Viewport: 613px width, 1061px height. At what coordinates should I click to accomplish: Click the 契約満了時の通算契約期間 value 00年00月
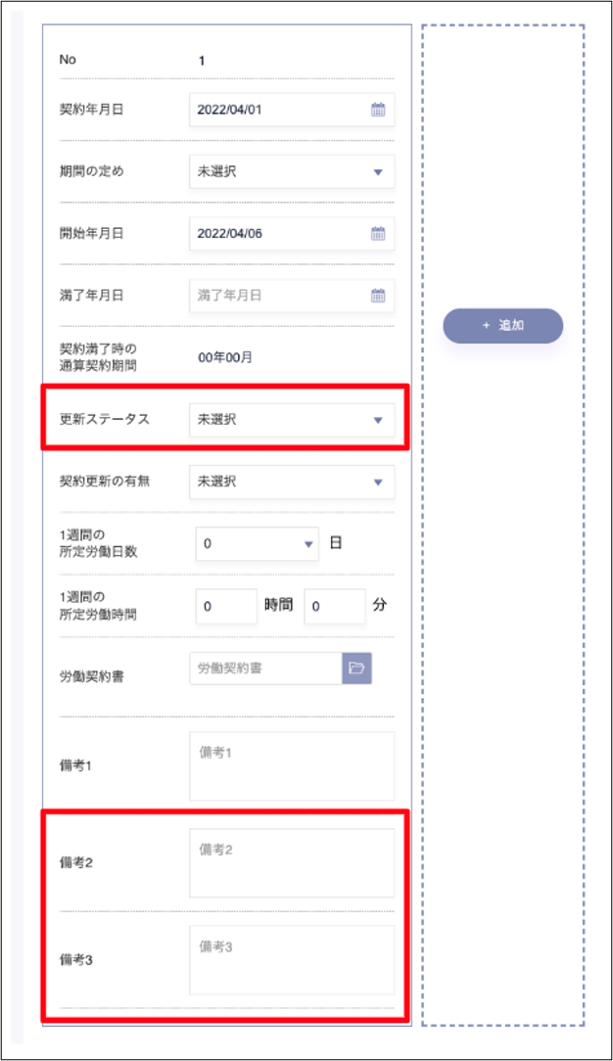point(225,358)
